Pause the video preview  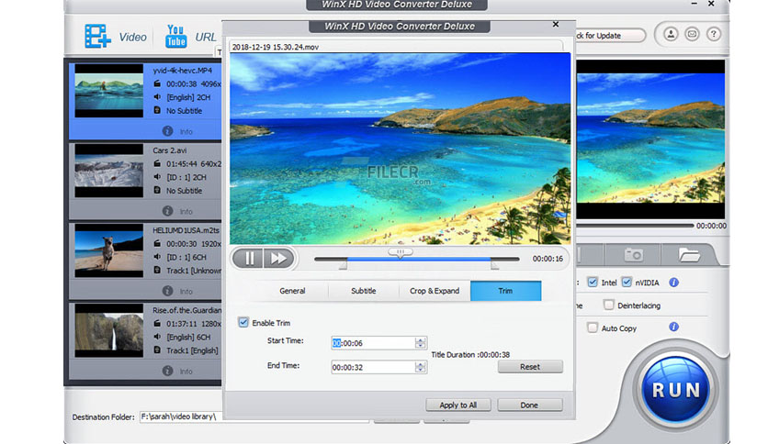point(249,258)
